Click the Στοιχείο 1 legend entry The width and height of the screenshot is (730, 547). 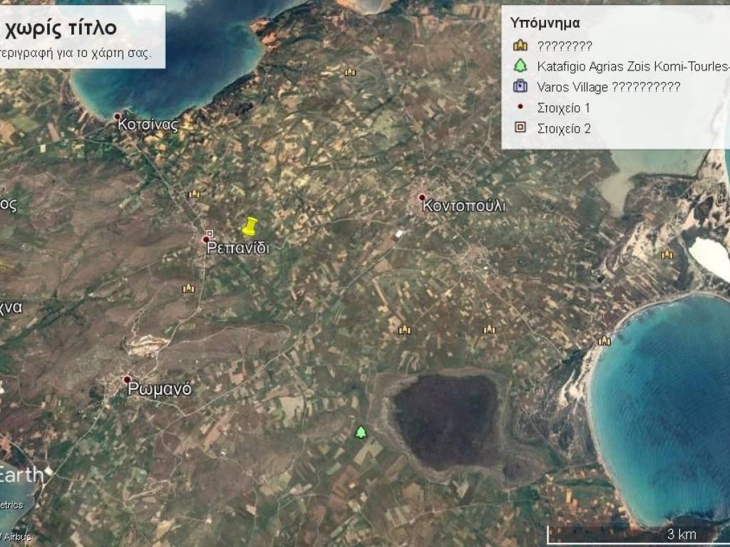563,108
